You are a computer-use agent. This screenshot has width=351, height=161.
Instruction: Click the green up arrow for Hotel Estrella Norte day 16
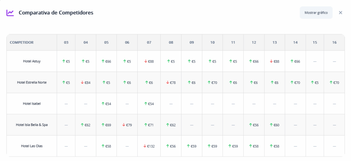tap(331, 82)
